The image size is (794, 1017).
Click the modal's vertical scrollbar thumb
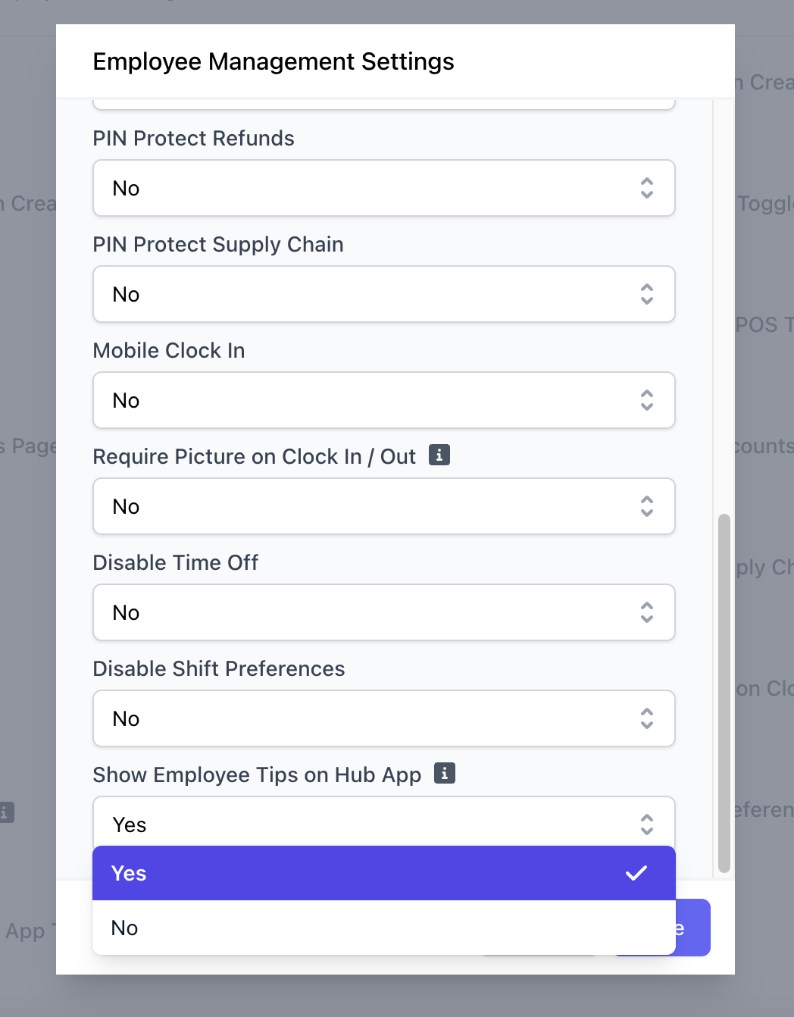coord(724,693)
